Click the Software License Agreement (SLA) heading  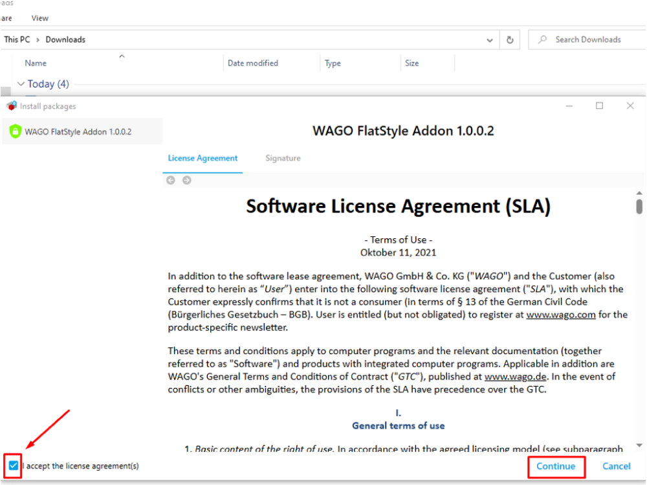point(398,206)
